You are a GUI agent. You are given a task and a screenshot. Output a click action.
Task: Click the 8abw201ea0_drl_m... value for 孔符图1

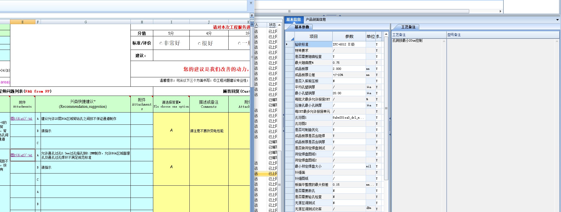coord(349,118)
